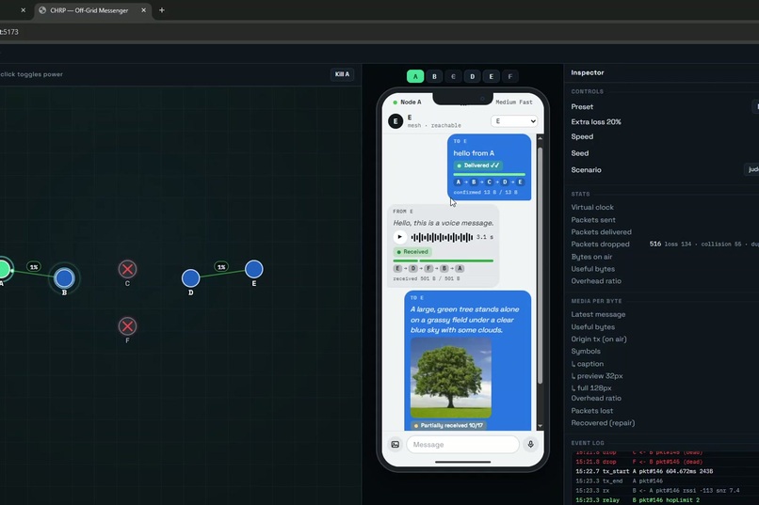This screenshot has height=505, width=759.
Task: Click the hello from A message bubble
Action: coord(490,167)
